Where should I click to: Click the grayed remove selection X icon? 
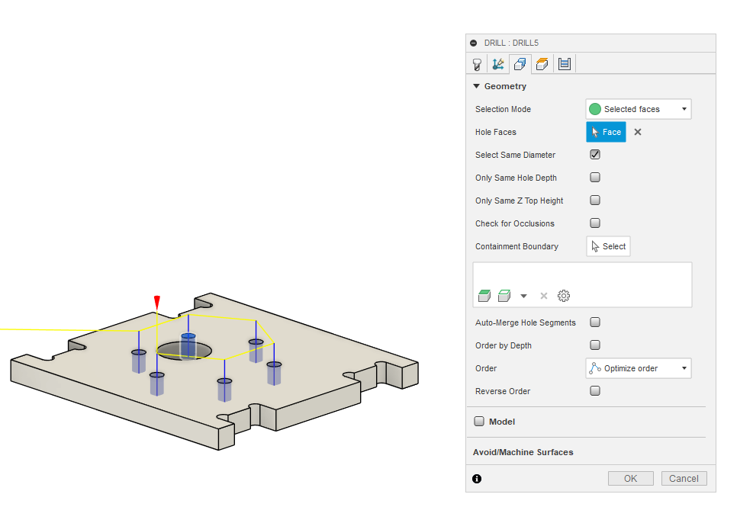pos(544,296)
